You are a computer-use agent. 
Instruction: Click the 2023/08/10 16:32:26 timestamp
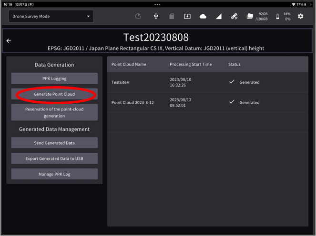point(181,82)
